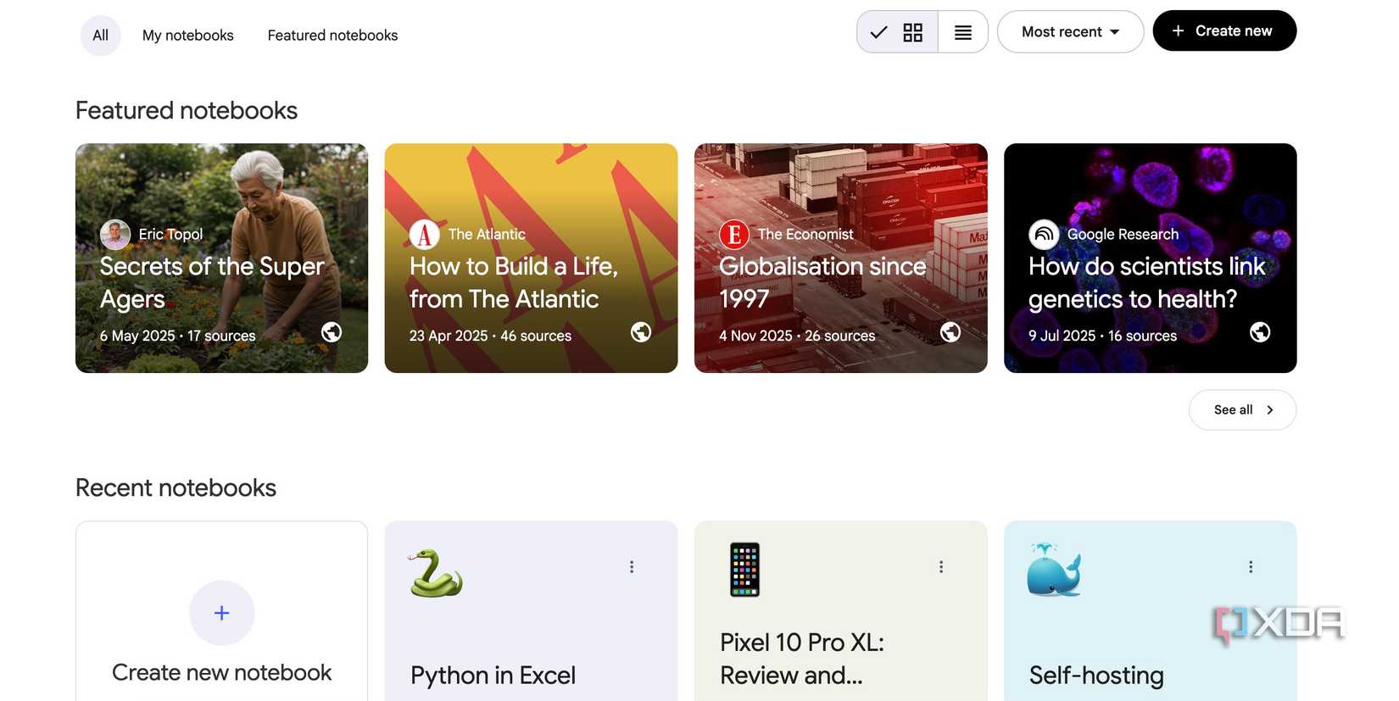The width and height of the screenshot is (1399, 701).
Task: Switch to grid view layout
Action: [898, 32]
